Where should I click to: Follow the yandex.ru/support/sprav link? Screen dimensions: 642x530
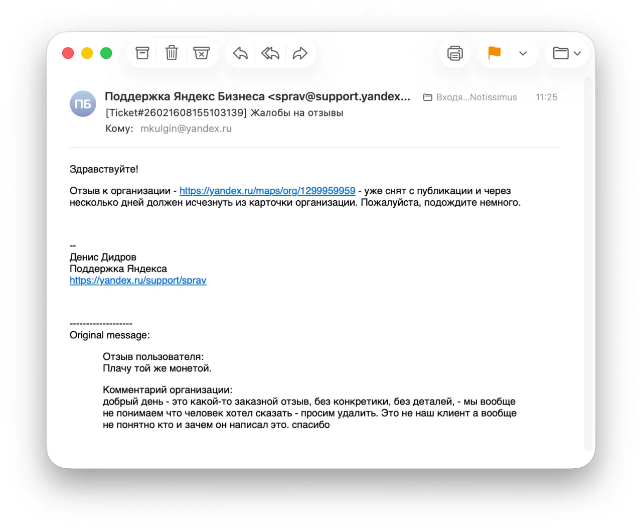coord(138,281)
